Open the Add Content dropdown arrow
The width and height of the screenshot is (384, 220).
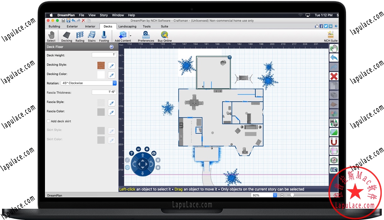click(130, 36)
